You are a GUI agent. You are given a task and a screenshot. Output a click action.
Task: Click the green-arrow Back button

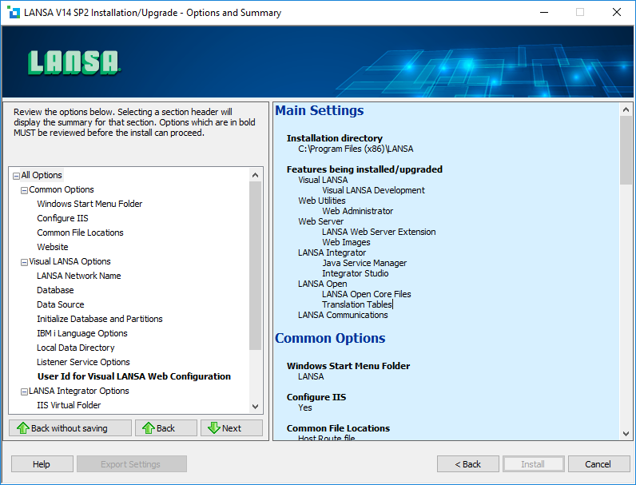(166, 427)
